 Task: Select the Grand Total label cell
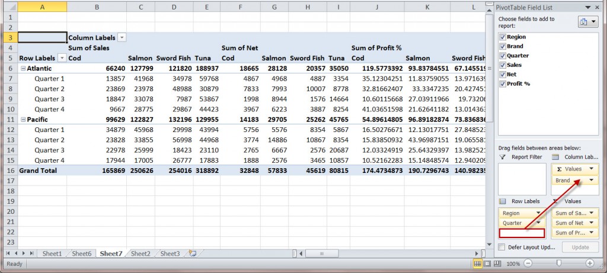42,171
